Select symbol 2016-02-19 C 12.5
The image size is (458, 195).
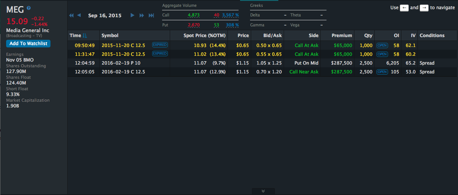pyautogui.click(x=123, y=72)
